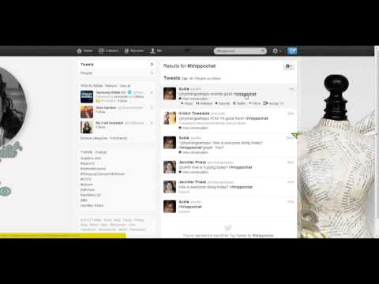Expand Jennifer Priest's second tweet
Screen dimensions: 379x284
[184, 192]
